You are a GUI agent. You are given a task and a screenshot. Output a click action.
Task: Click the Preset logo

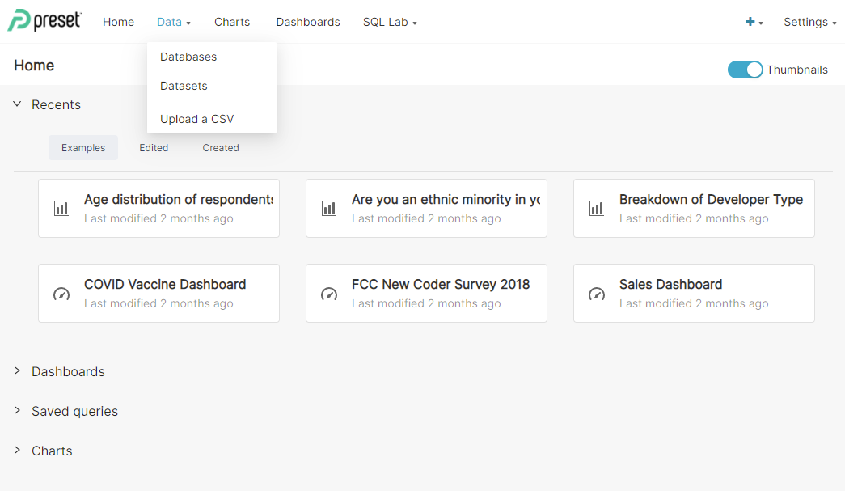pos(44,21)
